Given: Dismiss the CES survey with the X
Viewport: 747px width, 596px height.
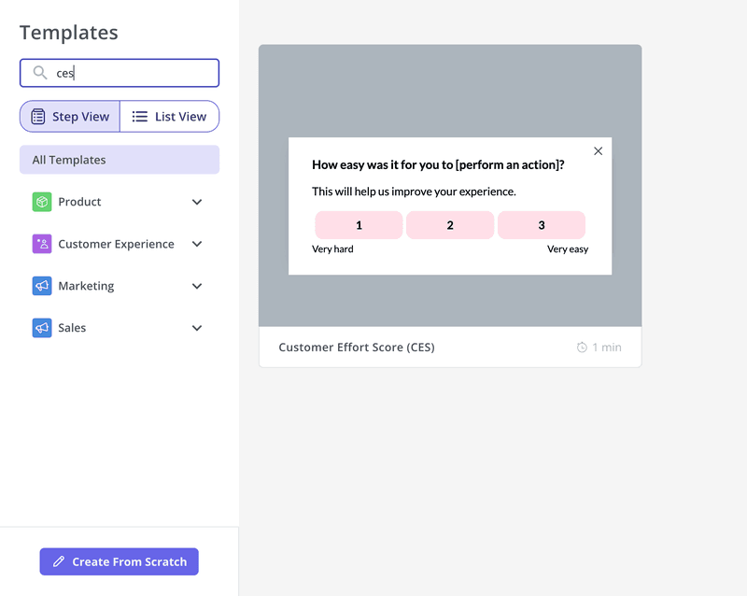Looking at the screenshot, I should pyautogui.click(x=598, y=150).
